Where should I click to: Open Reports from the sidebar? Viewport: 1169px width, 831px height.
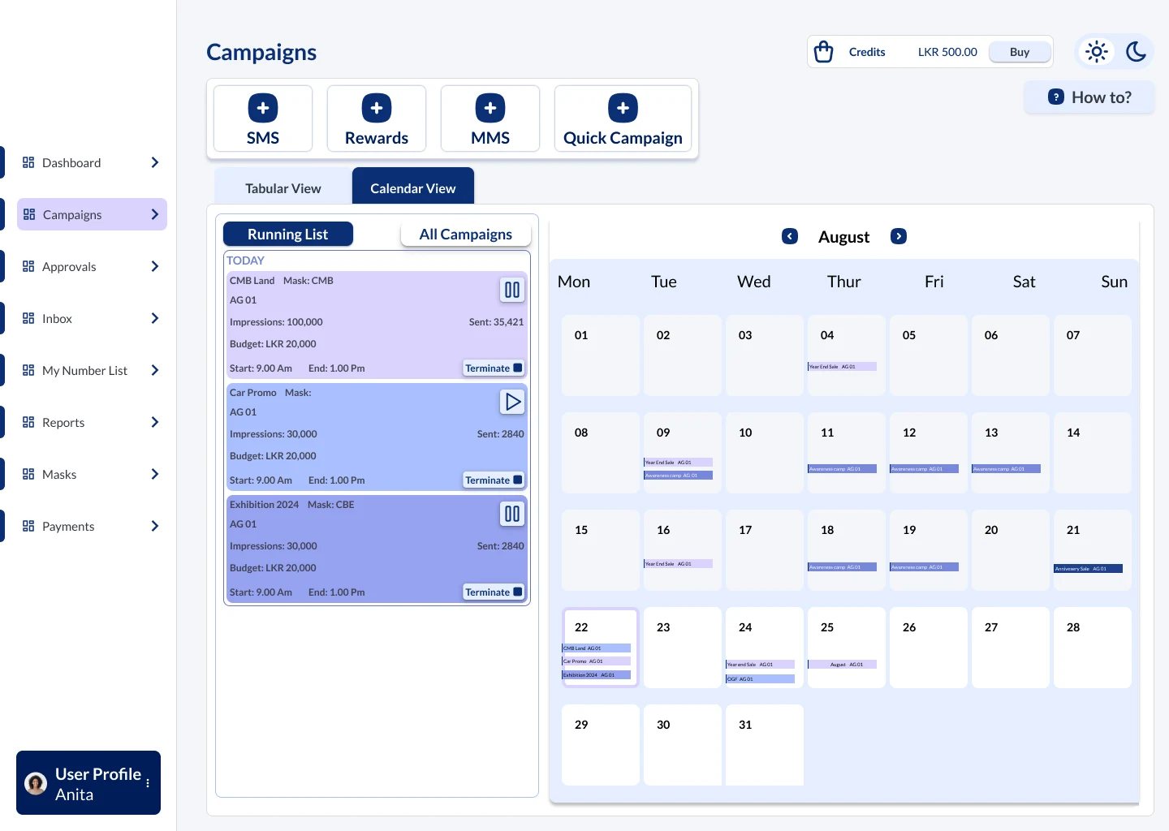coord(92,422)
